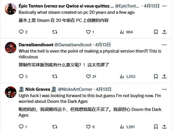Click Nick Graves' profile avatar

[x=11, y=92]
